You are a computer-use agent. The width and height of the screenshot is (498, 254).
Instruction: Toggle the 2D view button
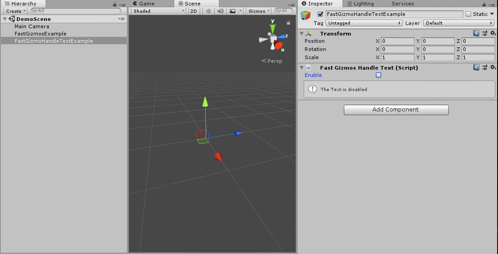[x=194, y=11]
